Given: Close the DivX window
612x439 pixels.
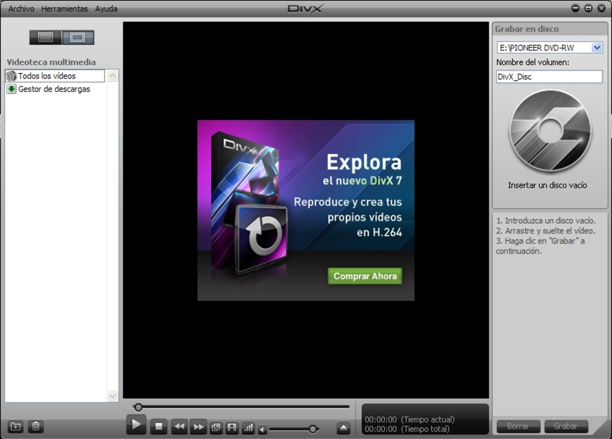Looking at the screenshot, I should (602, 8).
